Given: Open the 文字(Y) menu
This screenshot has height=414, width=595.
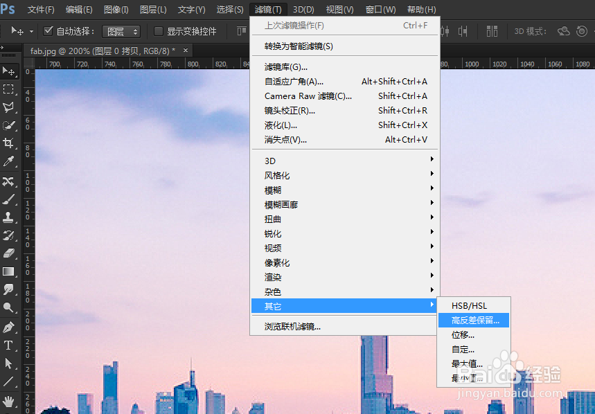Looking at the screenshot, I should click(191, 10).
